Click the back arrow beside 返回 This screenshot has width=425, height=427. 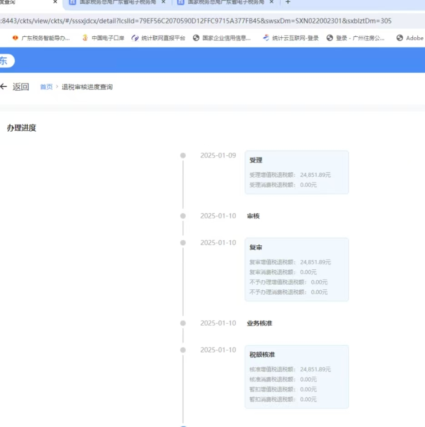(x=5, y=86)
